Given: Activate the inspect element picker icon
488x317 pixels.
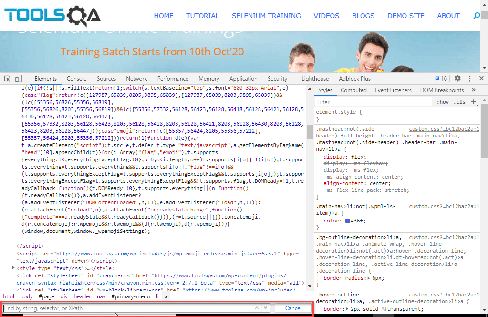Looking at the screenshot, I should coord(8,79).
